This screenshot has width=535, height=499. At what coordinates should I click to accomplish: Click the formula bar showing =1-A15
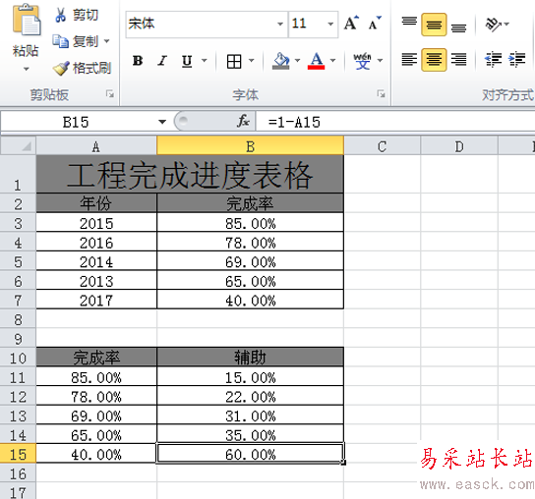pos(395,122)
